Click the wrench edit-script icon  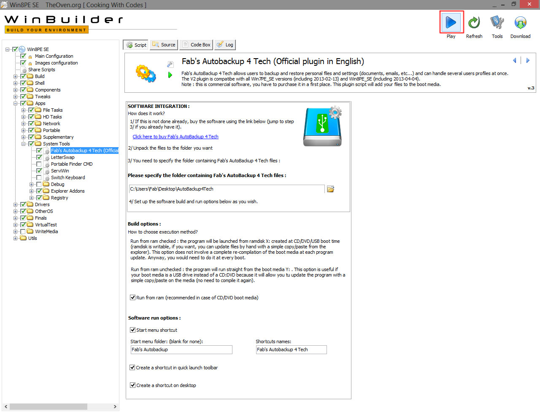pyautogui.click(x=170, y=65)
